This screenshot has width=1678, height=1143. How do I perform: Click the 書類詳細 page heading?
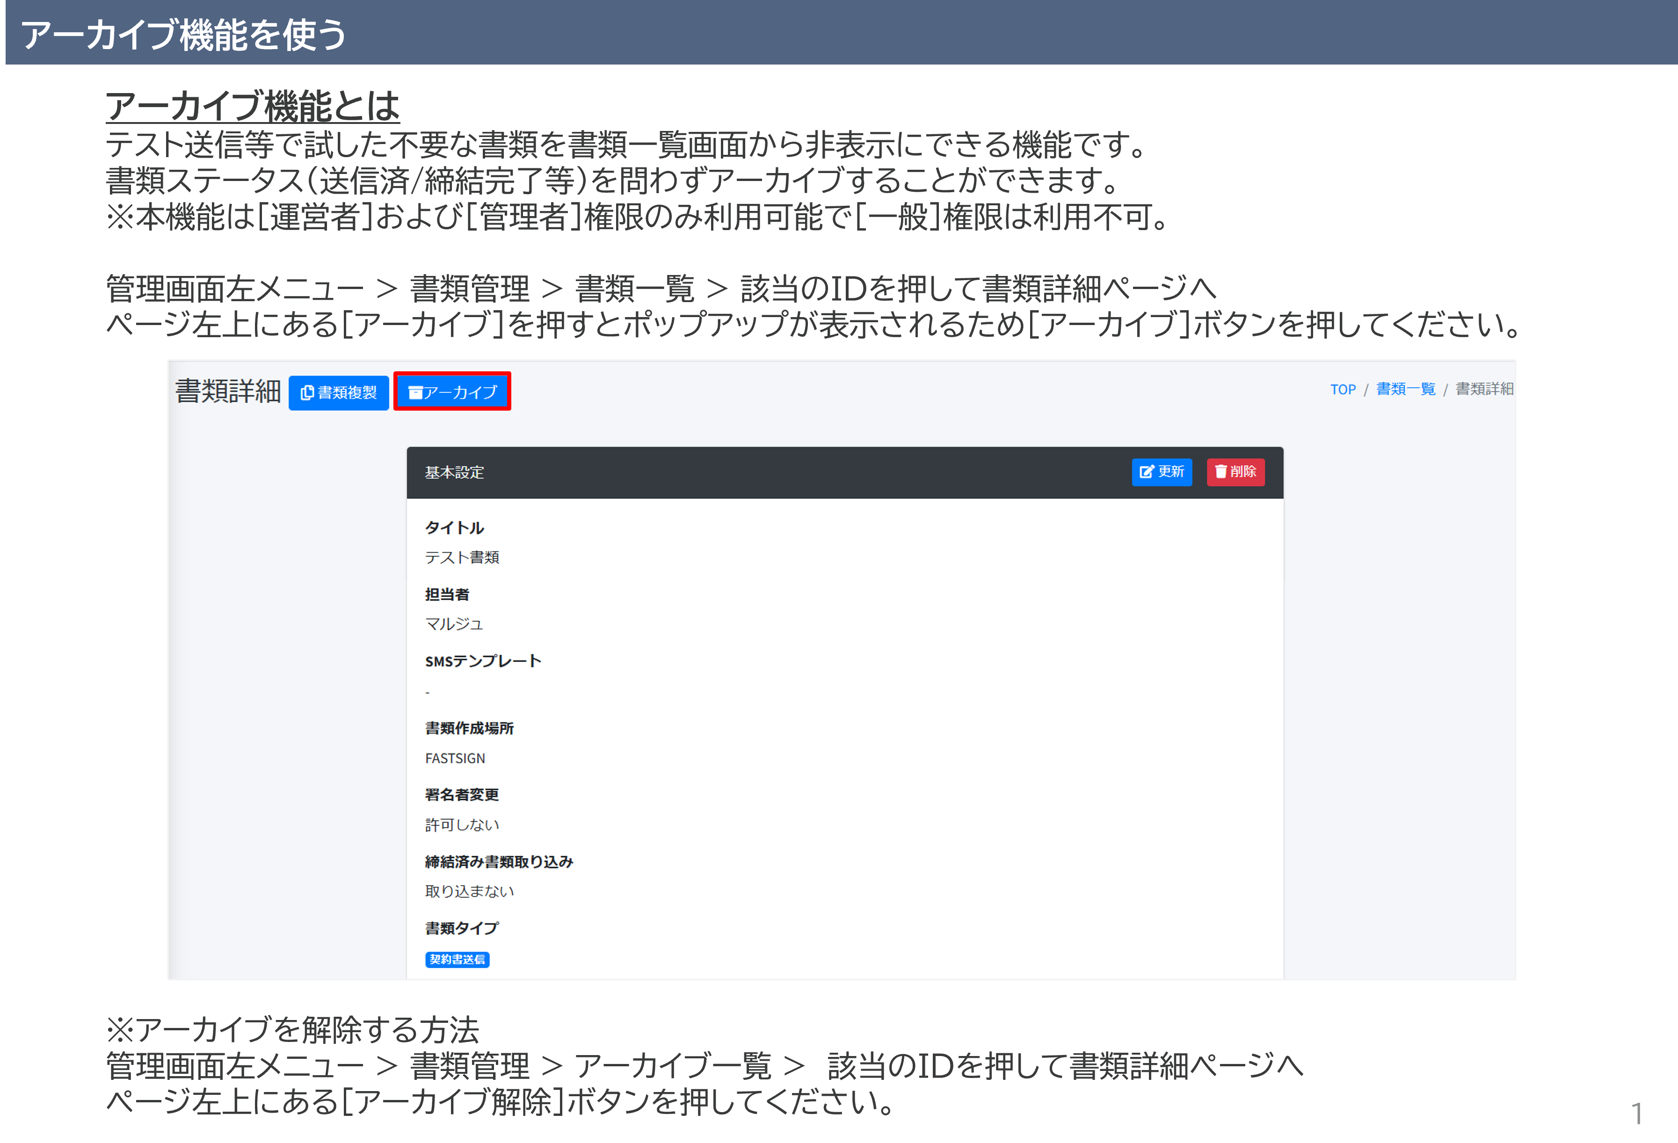tap(228, 391)
